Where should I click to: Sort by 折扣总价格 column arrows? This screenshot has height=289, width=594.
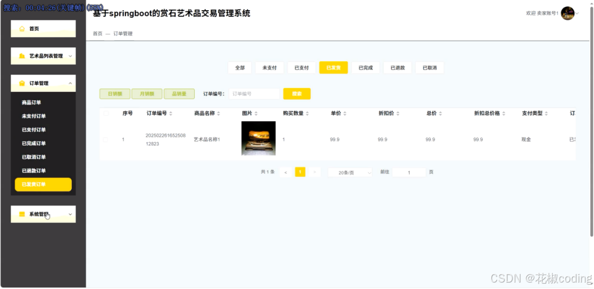(x=504, y=114)
